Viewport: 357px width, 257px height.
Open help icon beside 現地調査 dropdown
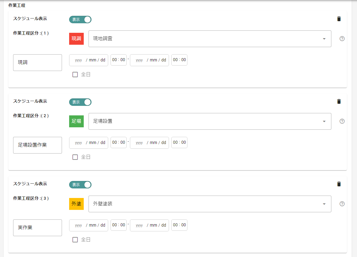click(342, 39)
